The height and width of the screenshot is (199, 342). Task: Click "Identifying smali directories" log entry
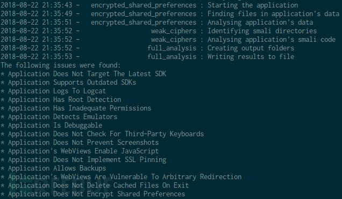click(x=262, y=31)
